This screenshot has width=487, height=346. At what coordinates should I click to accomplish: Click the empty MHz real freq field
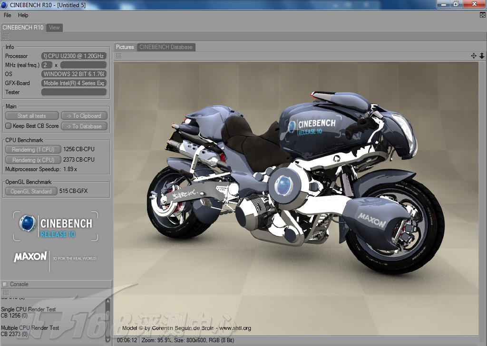pyautogui.click(x=83, y=65)
